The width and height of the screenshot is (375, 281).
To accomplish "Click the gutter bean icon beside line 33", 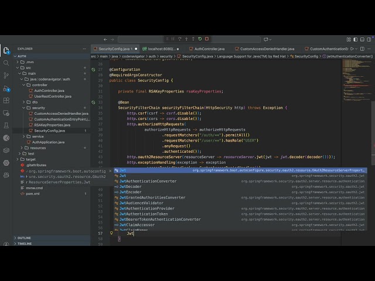I will pyautogui.click(x=93, y=102).
